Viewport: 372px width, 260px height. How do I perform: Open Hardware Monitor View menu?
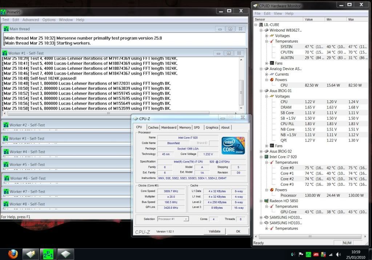[x=278, y=13]
